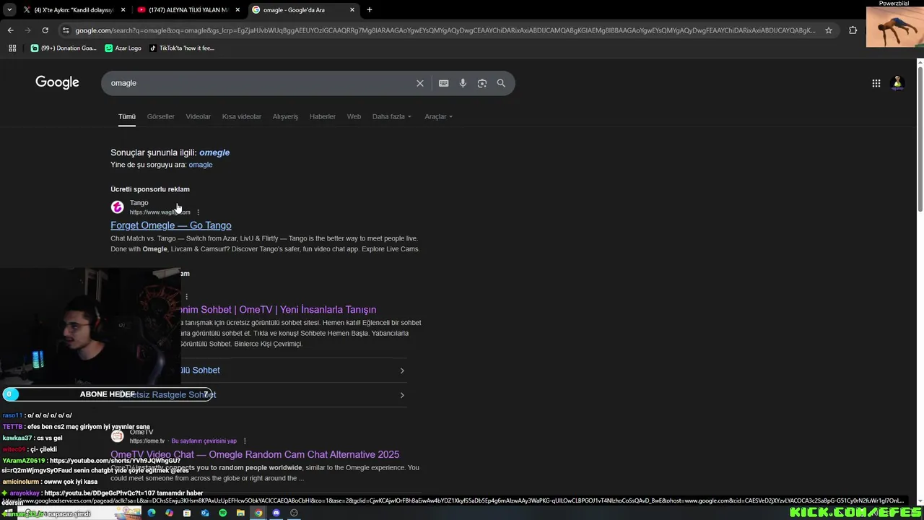924x520 pixels.
Task: Open the OmeTV Yeni İnsanlarla Tanışın ad link
Action: click(x=278, y=310)
